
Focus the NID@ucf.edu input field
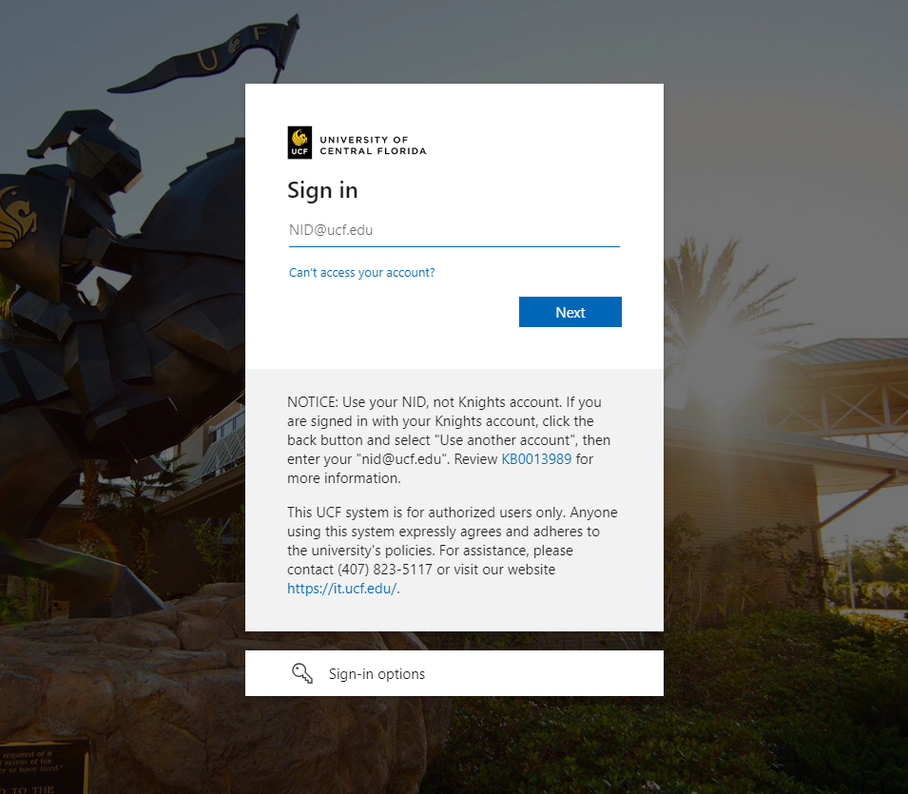click(454, 230)
